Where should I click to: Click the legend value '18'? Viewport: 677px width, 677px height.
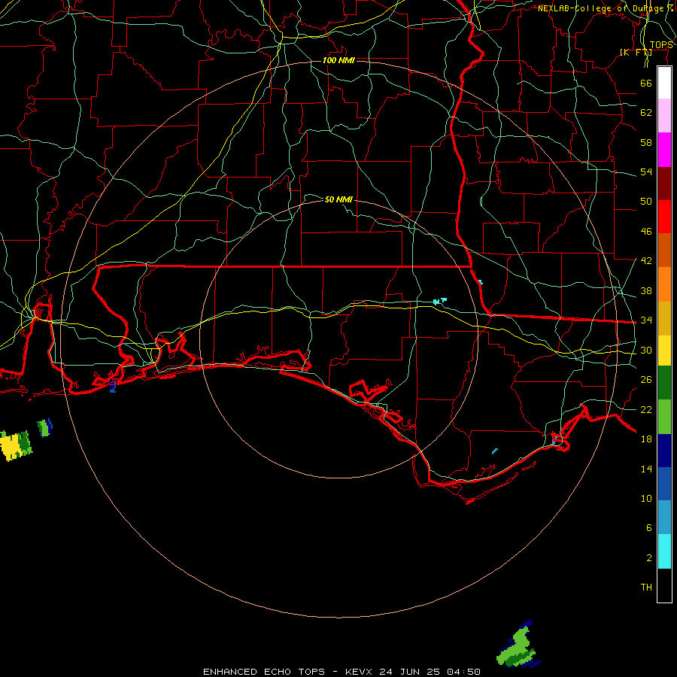pyautogui.click(x=646, y=439)
